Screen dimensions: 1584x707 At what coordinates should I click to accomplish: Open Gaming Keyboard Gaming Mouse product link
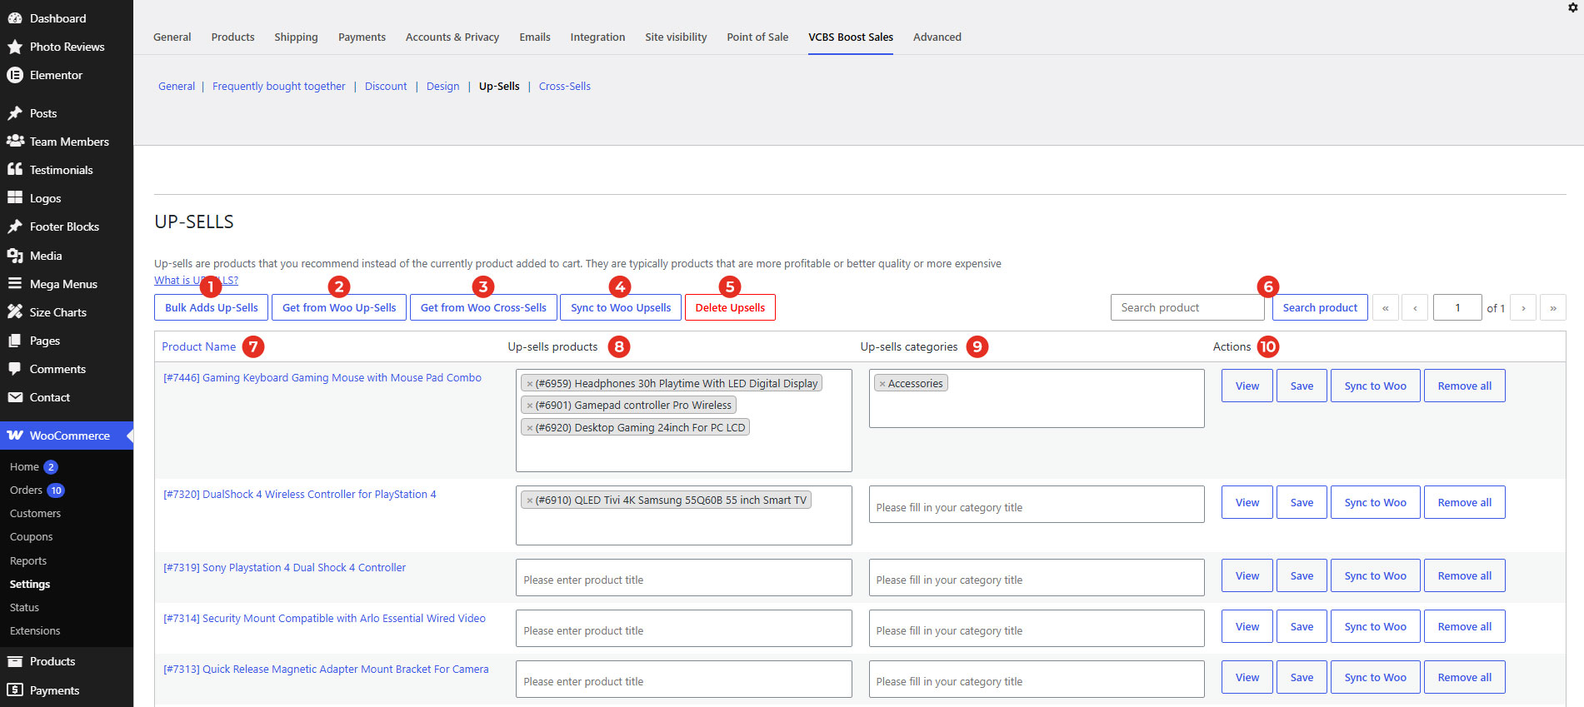tap(322, 378)
